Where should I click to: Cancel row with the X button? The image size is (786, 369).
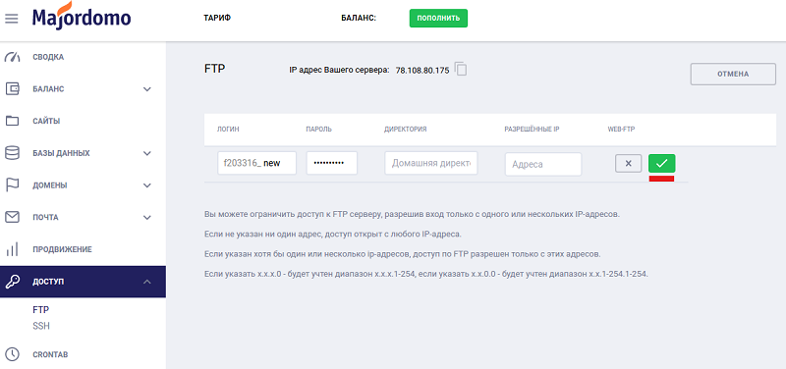coord(629,163)
